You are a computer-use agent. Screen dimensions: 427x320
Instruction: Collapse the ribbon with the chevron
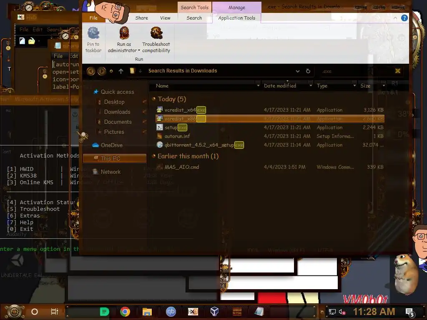(x=395, y=18)
